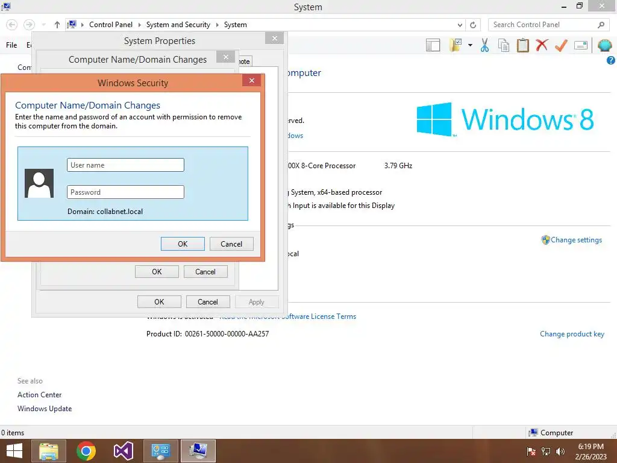Launch Google Chrome from the taskbar
Viewport: 617px width, 463px height.
point(86,451)
